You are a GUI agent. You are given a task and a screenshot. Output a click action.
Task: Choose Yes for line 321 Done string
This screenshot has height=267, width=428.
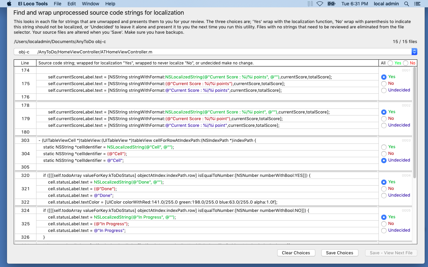point(384,182)
